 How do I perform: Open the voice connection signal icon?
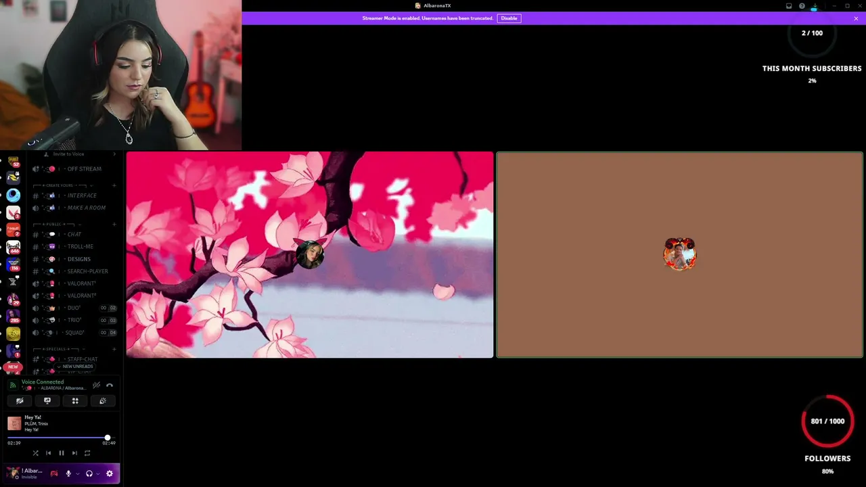pyautogui.click(x=12, y=385)
